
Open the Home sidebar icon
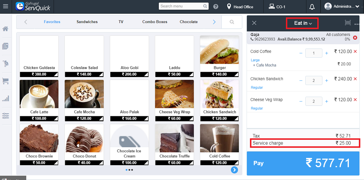(5, 29)
